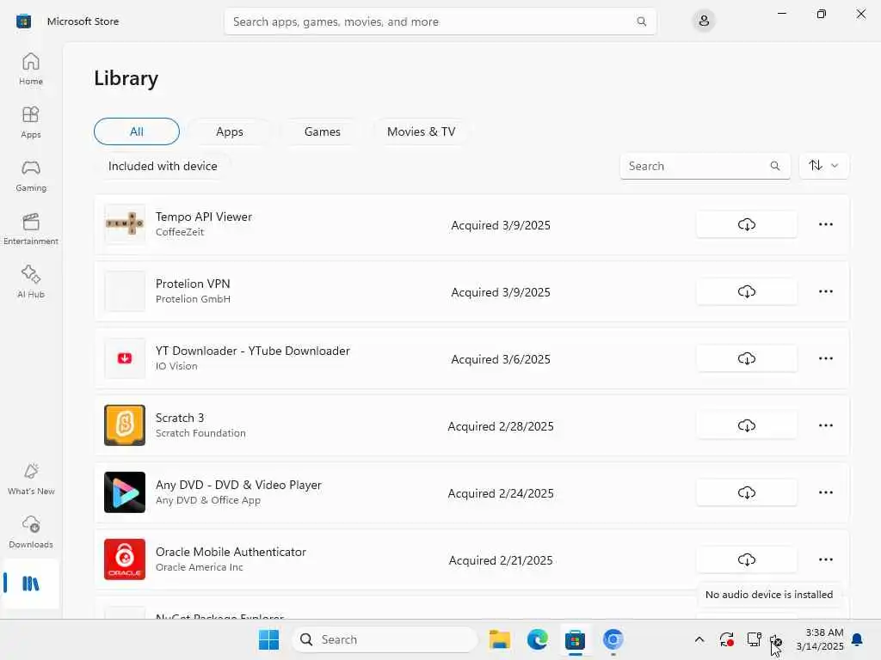Image resolution: width=881 pixels, height=660 pixels.
Task: Click the YT Downloader red thumbnail
Action: (x=125, y=358)
